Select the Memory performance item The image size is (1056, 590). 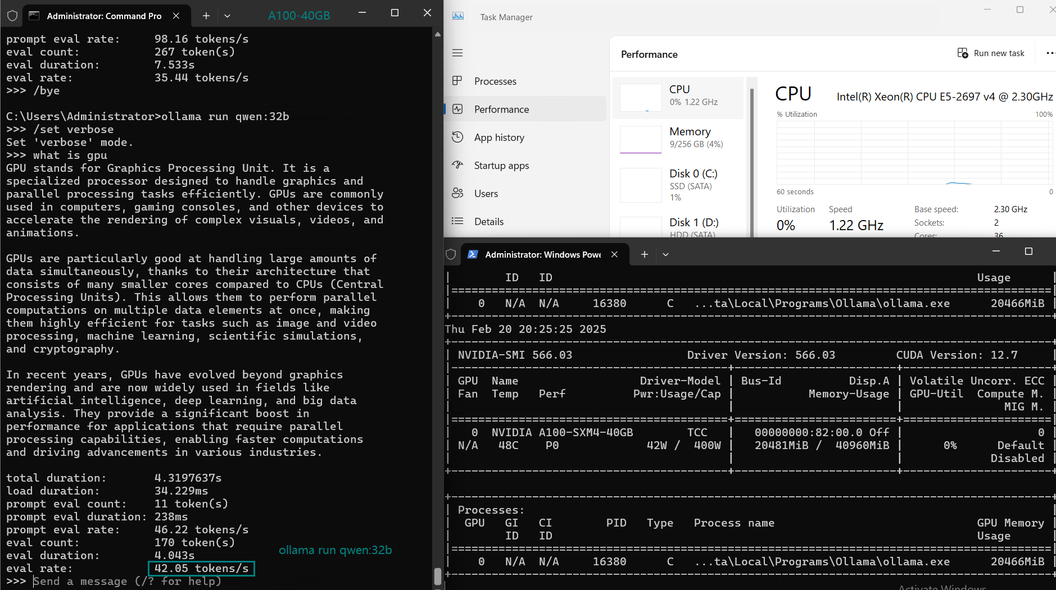tap(678, 139)
